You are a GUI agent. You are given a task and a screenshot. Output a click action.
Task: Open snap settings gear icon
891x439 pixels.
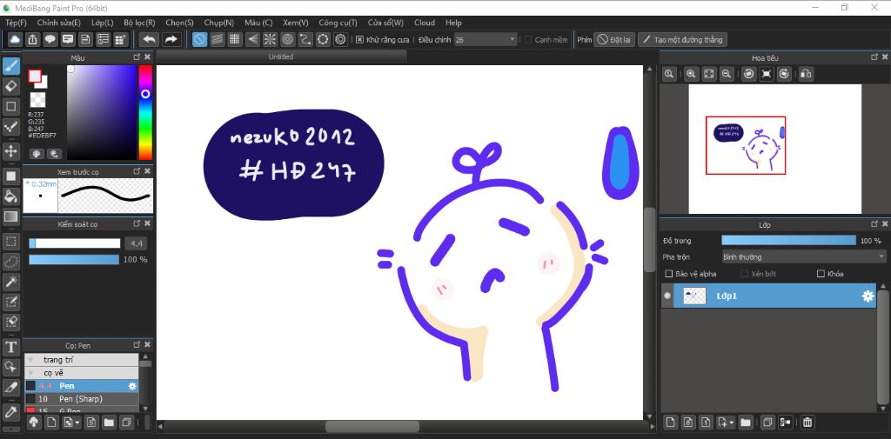(340, 40)
